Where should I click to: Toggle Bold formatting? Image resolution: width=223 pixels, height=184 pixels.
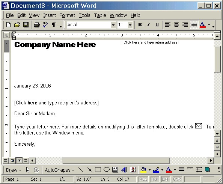tap(140, 25)
